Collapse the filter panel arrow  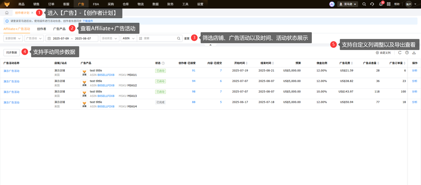(210, 44)
